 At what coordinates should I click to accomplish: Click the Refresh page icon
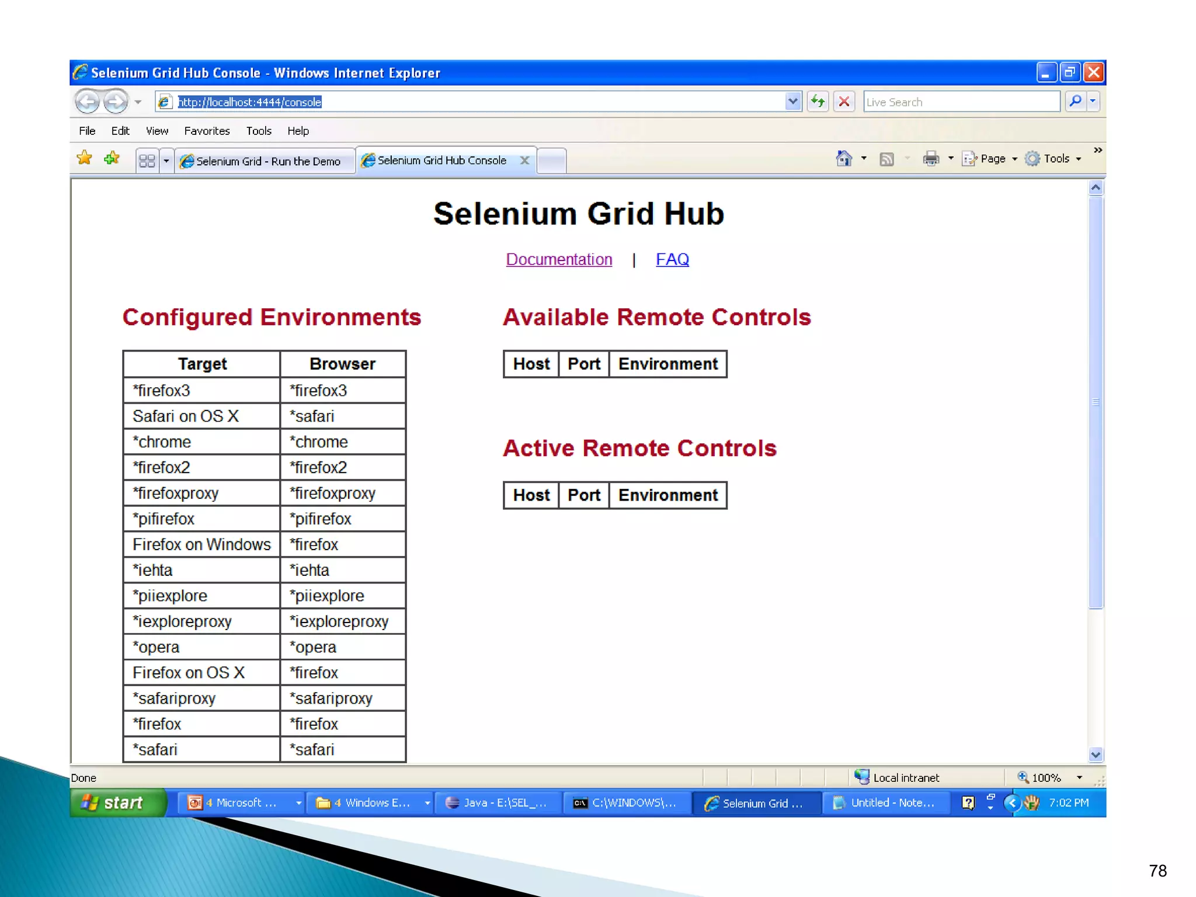click(x=818, y=102)
